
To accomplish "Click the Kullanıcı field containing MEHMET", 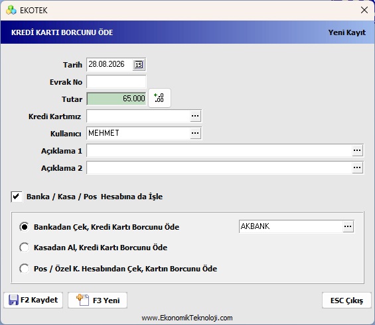I will pyautogui.click(x=138, y=133).
